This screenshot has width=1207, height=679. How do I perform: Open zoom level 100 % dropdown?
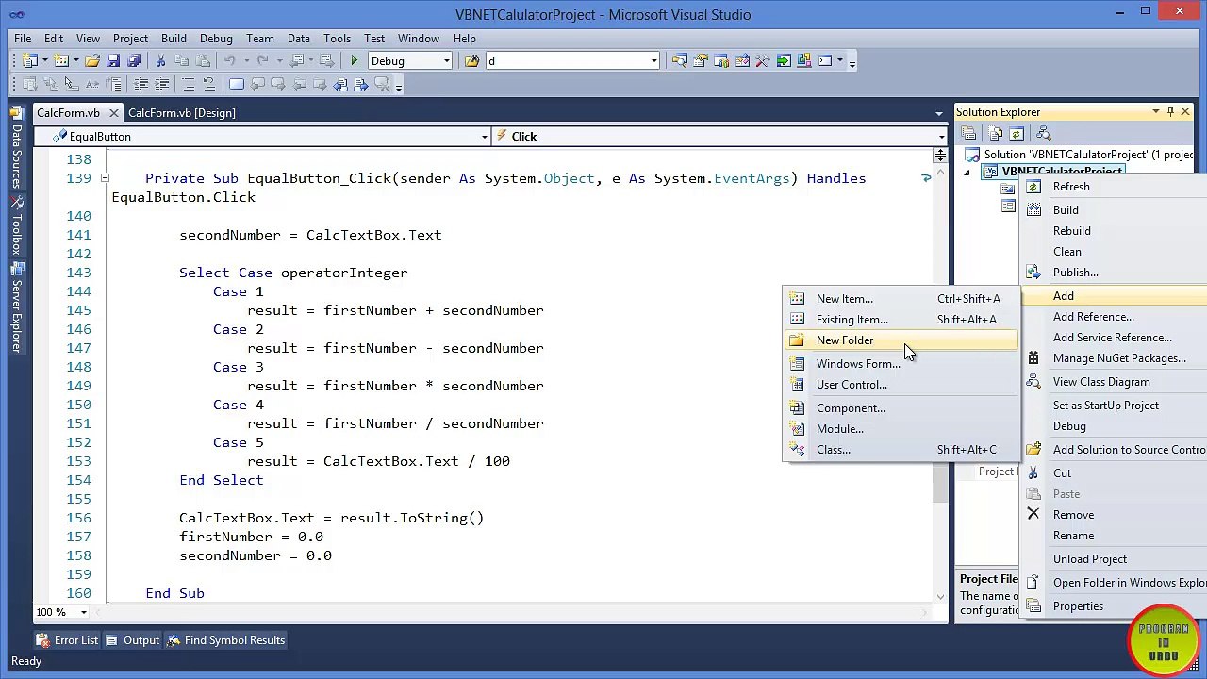pyautogui.click(x=83, y=612)
